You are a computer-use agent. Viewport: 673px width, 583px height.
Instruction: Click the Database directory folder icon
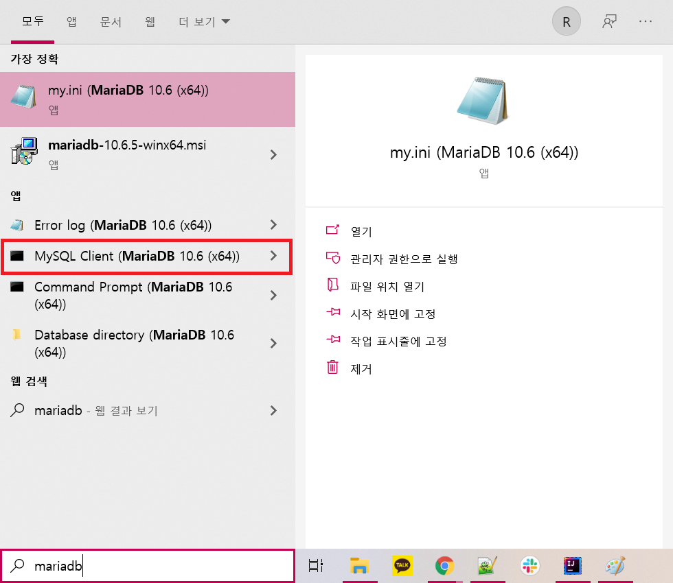point(16,335)
